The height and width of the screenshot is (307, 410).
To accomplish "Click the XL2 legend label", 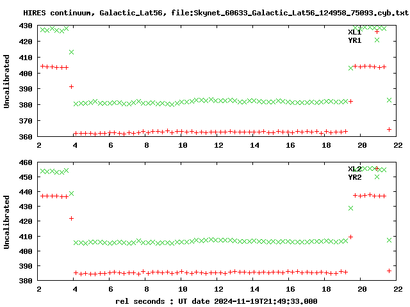I will coord(354,169).
